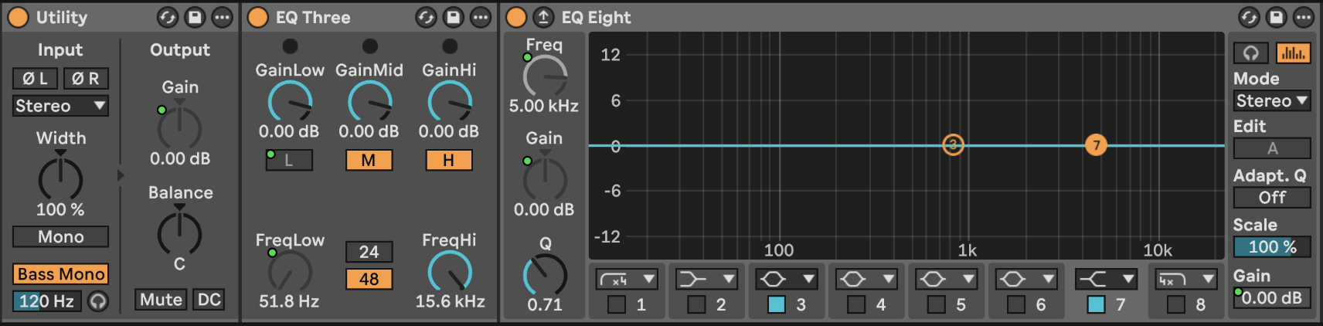The height and width of the screenshot is (326, 1323).
Task: Click the EQ Eight headphone audition icon
Action: click(1251, 53)
